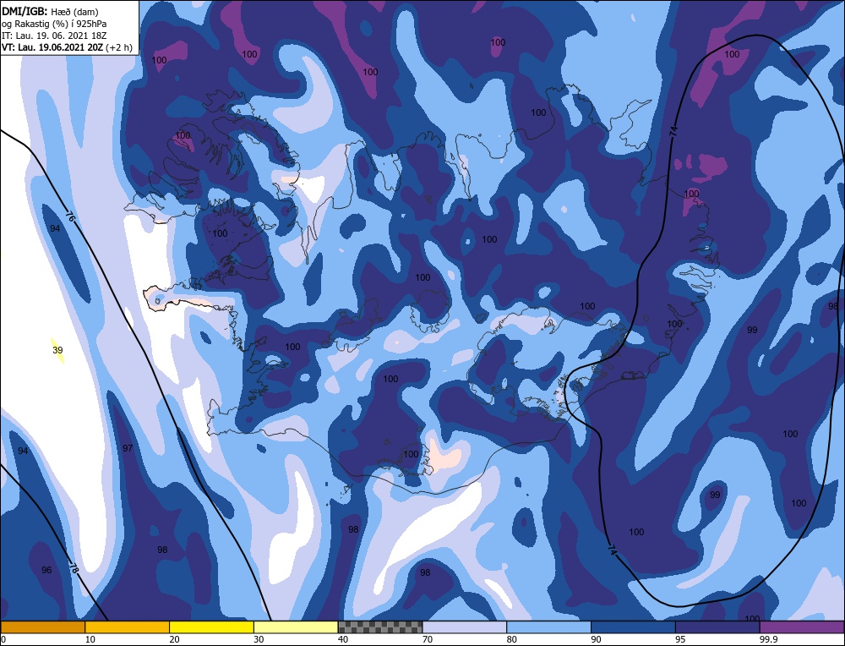Click the 70–80 lavender legend swatch
The height and width of the screenshot is (646, 845).
pos(465,627)
